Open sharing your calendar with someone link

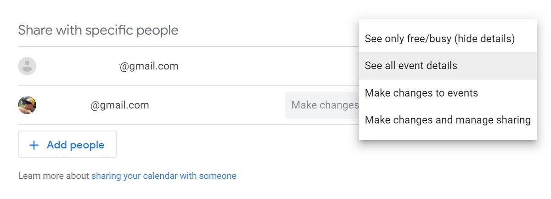pyautogui.click(x=163, y=176)
